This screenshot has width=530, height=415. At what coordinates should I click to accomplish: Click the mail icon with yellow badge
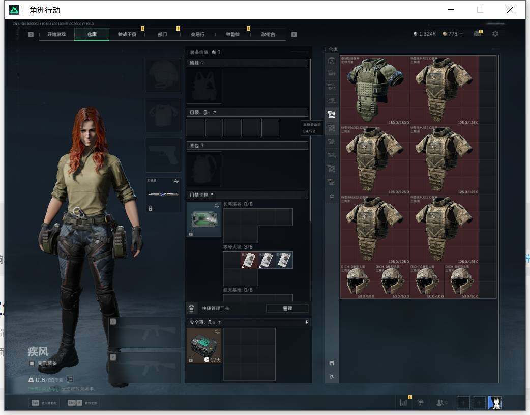coord(478,33)
